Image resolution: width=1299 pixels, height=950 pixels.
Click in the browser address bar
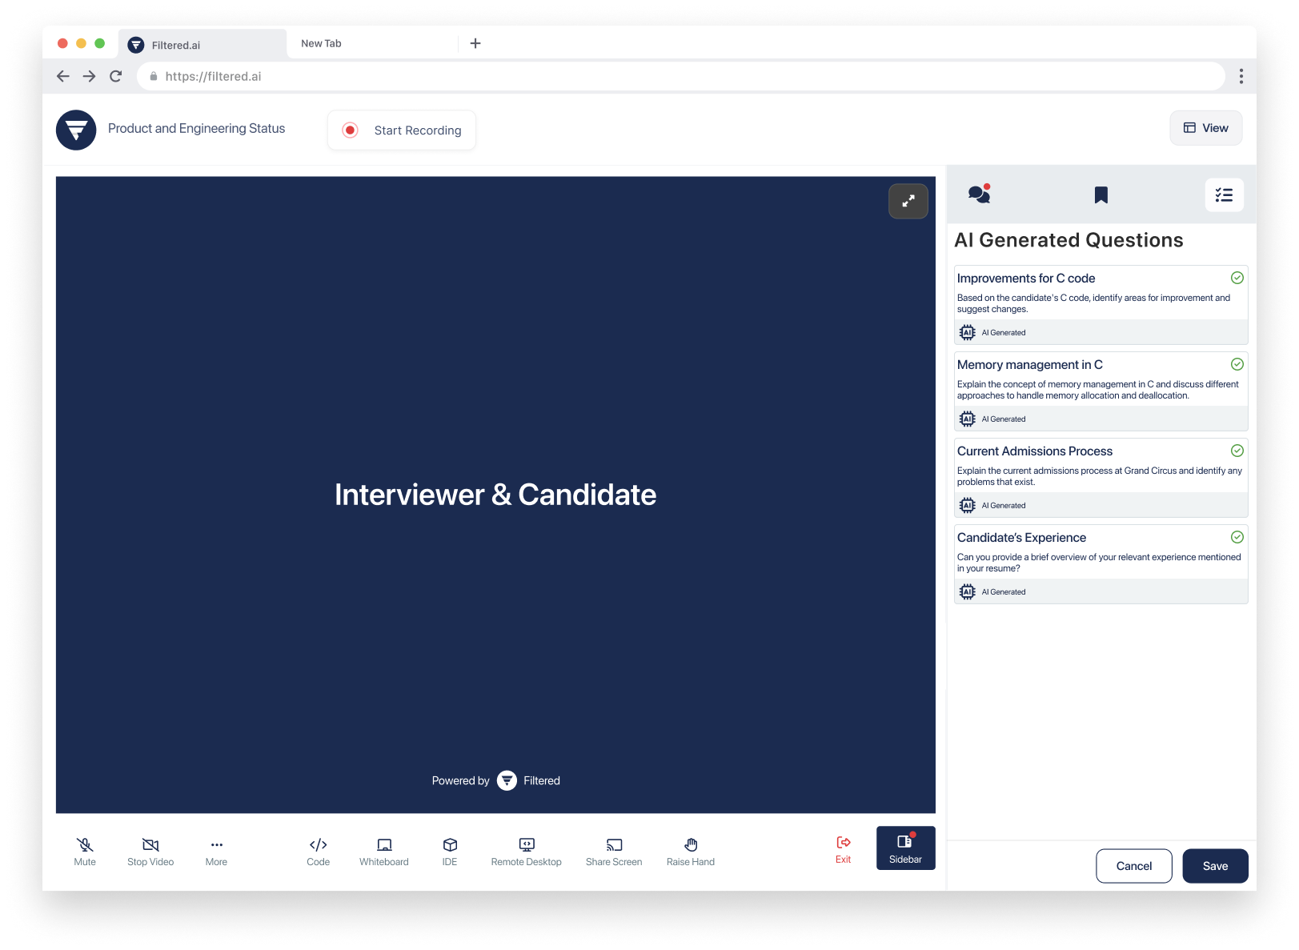coord(680,76)
